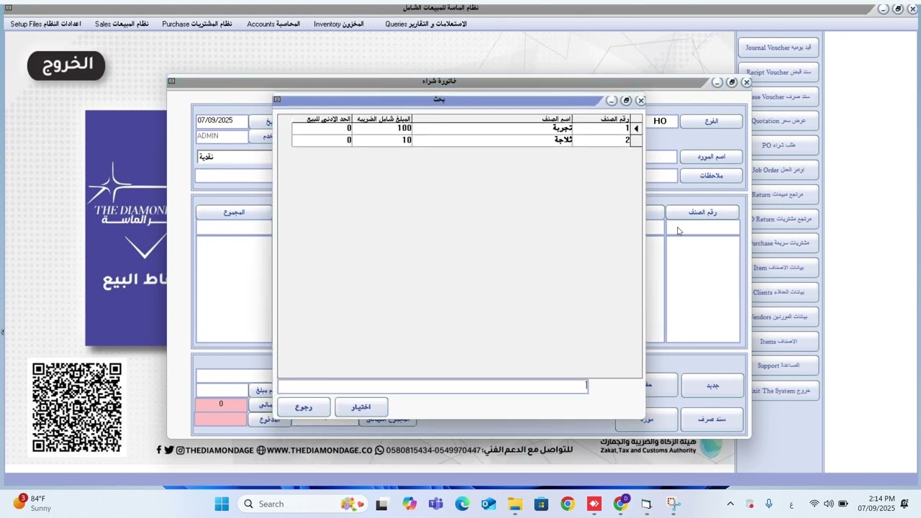The height and width of the screenshot is (518, 921).
Task: Open Google Chrome in the taskbar
Action: point(568,504)
